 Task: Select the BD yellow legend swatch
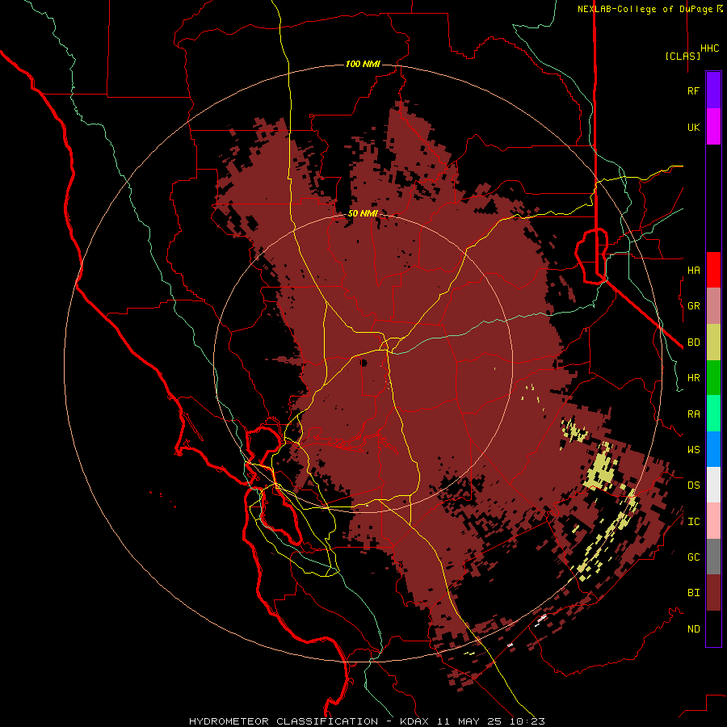[713, 342]
